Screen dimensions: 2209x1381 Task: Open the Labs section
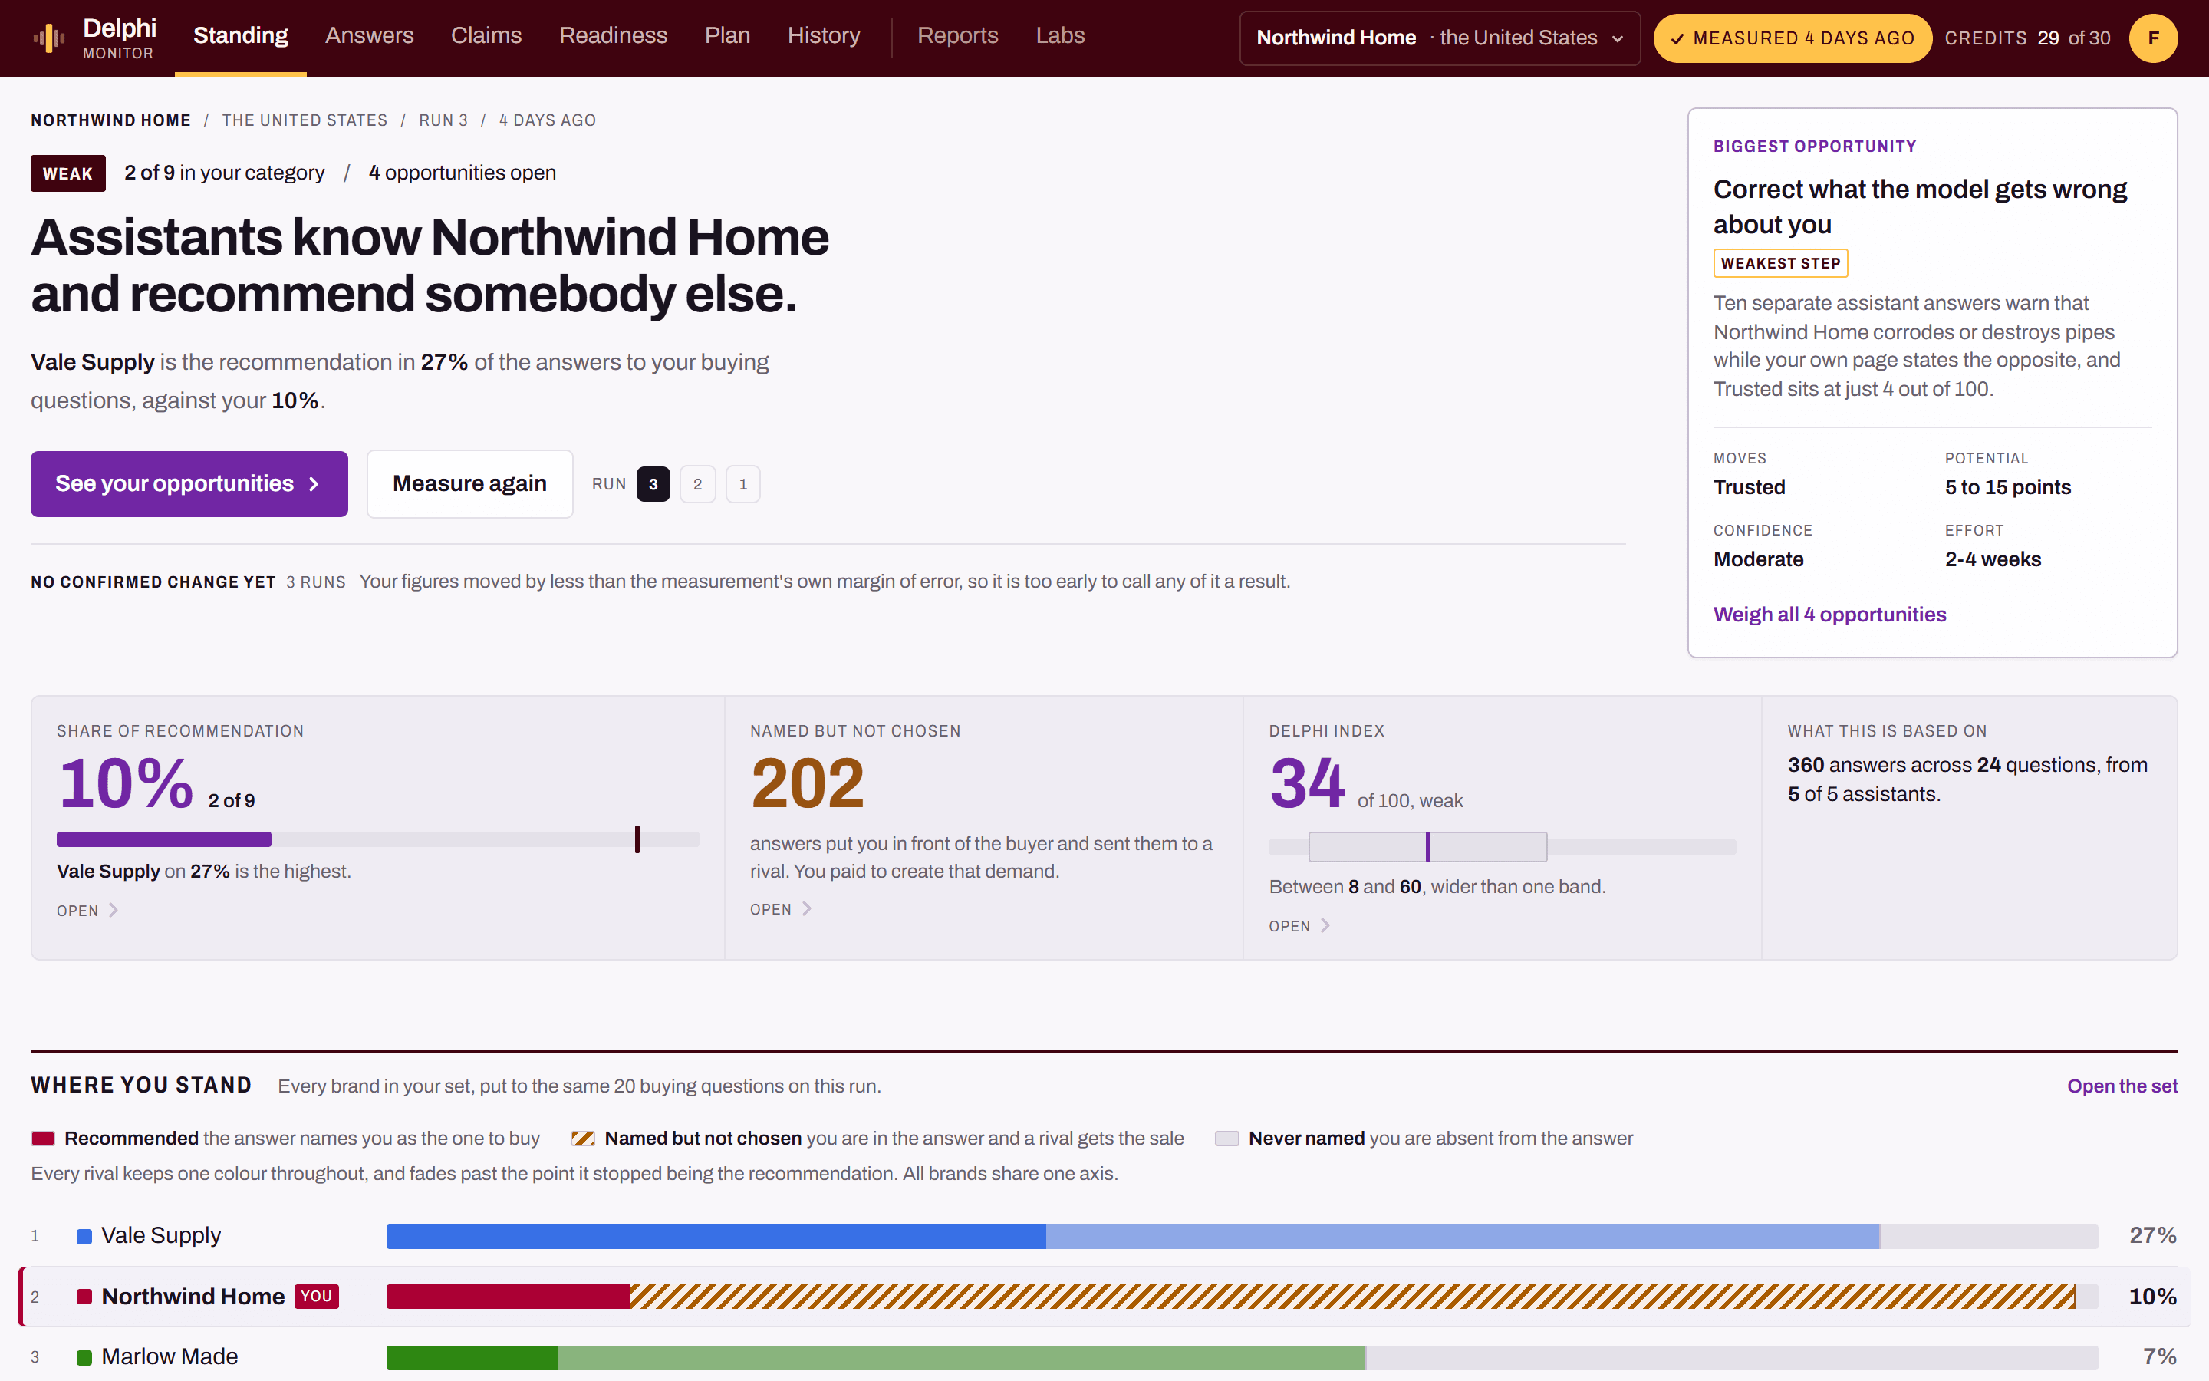(1061, 35)
